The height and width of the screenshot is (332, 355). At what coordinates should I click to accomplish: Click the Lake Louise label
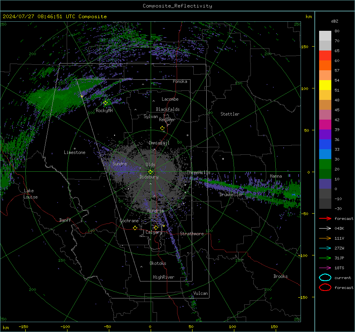(x=31, y=194)
